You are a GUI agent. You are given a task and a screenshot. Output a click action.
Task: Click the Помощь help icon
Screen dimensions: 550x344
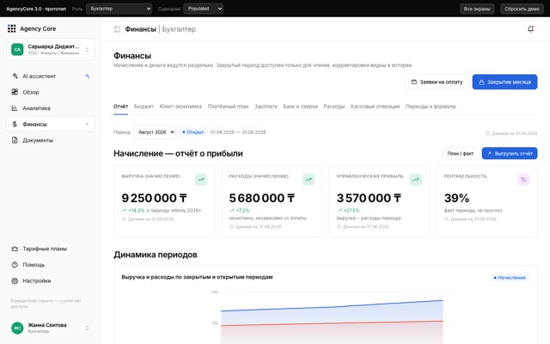pos(15,265)
